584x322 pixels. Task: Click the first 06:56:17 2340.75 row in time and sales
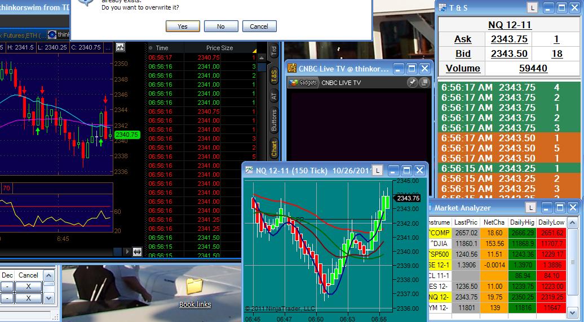pos(202,57)
